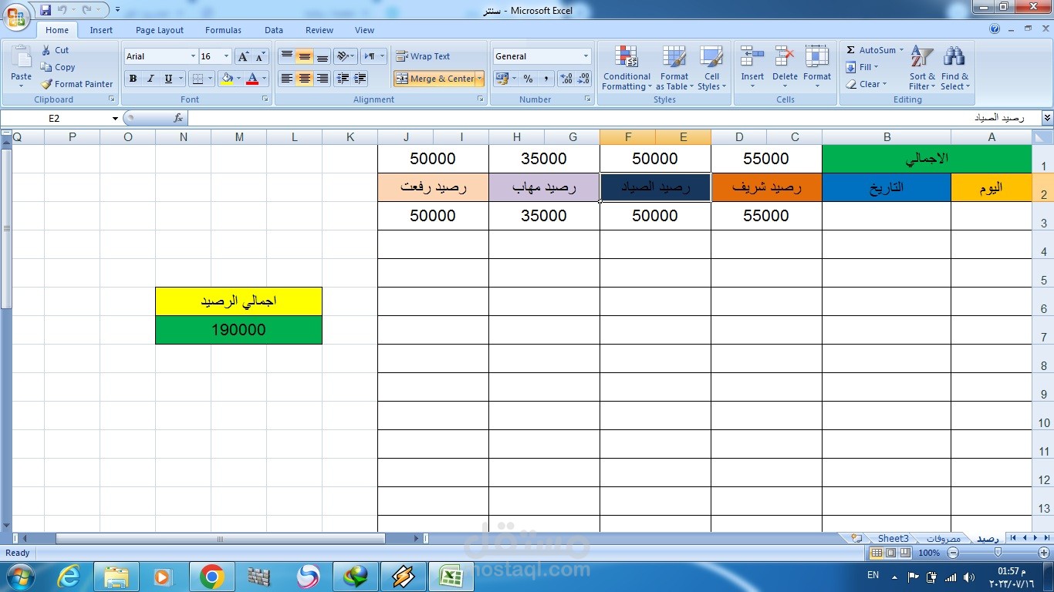Click the Increase Indent icon
1054x592 pixels.
tap(360, 79)
